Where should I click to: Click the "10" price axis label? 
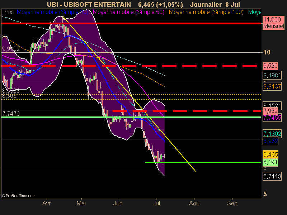pyautogui.click(x=267, y=52)
